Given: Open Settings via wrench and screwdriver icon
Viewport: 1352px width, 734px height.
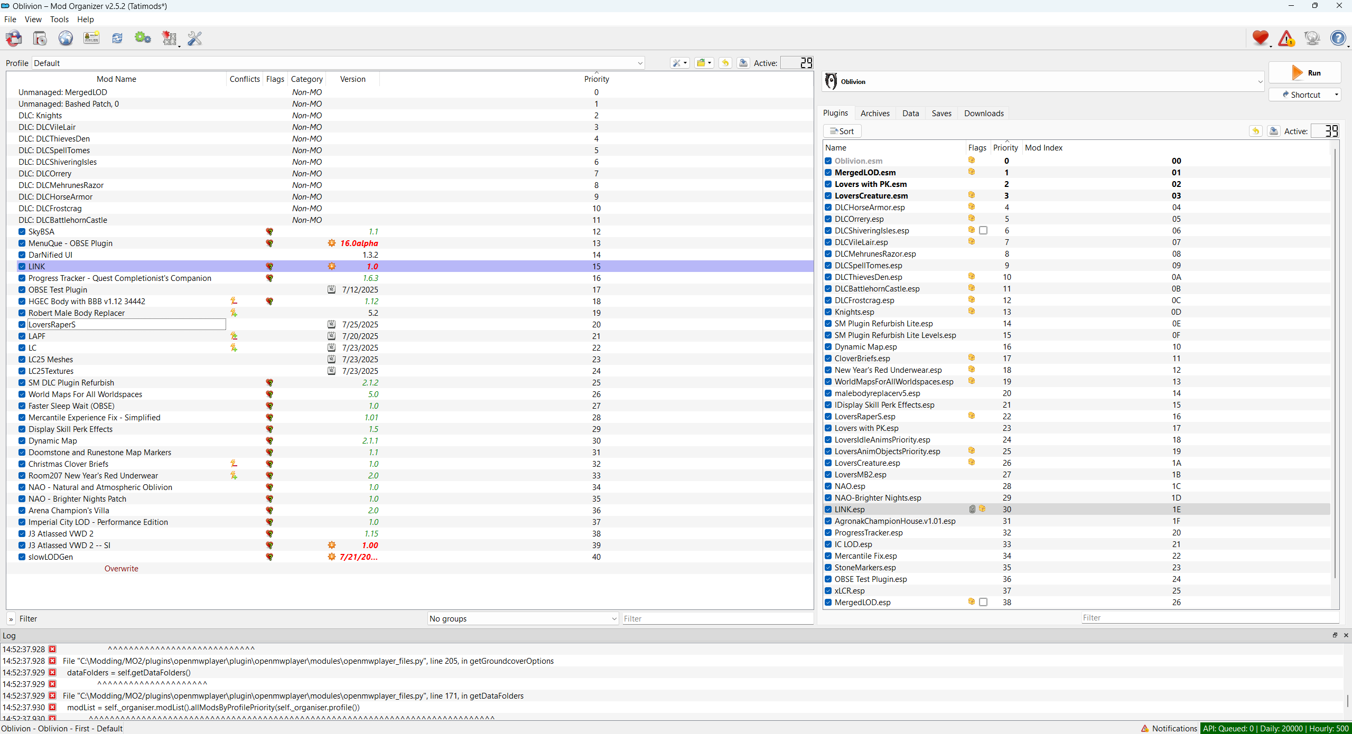Looking at the screenshot, I should (195, 38).
